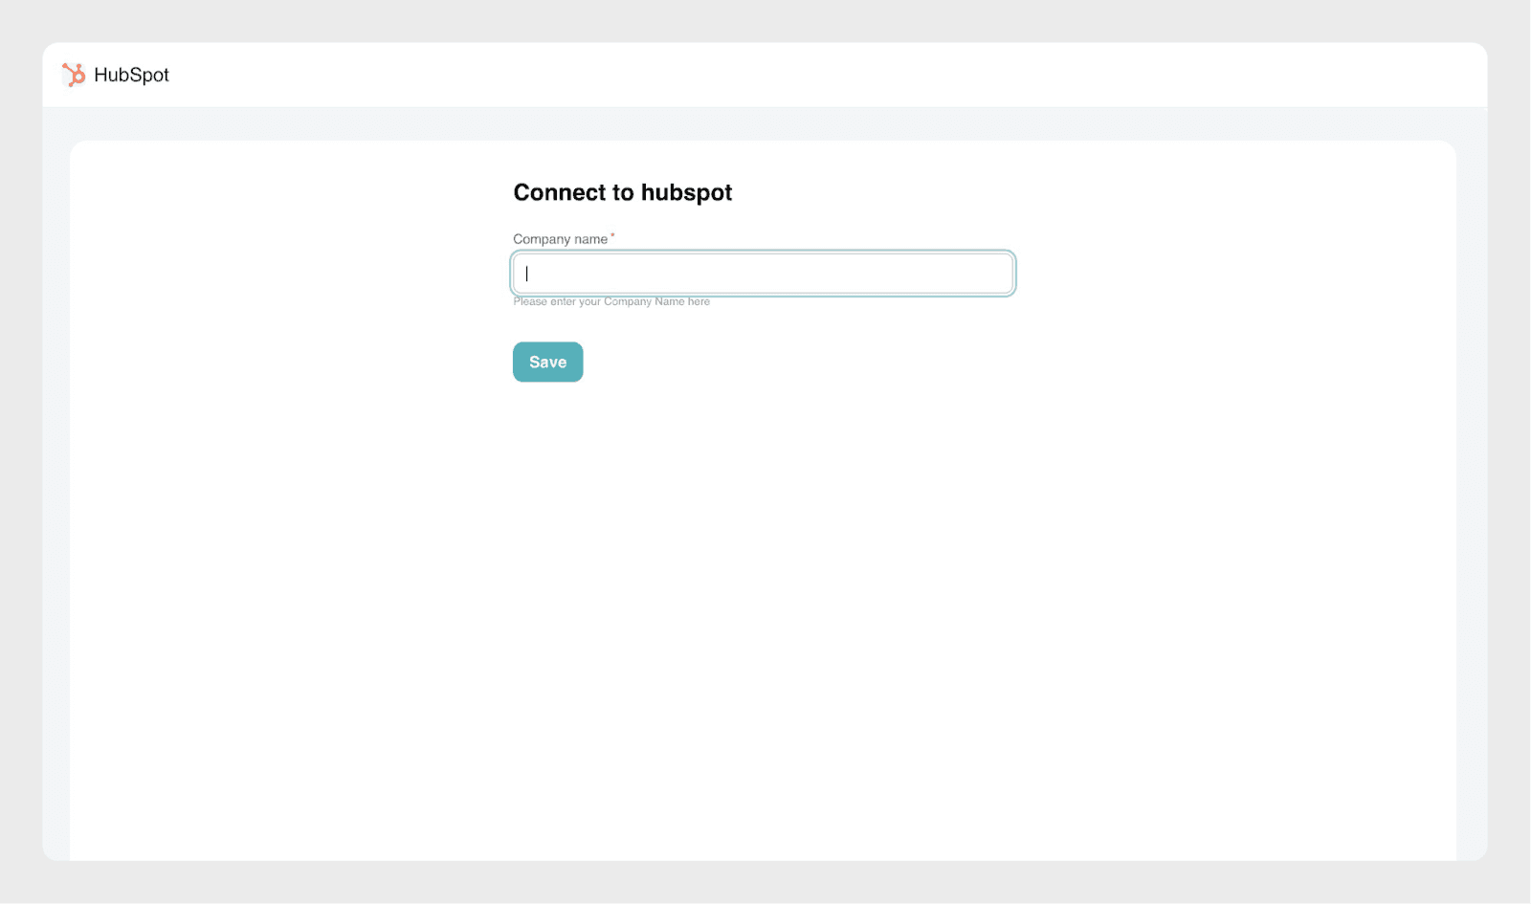Click the word 'name' in field label

coord(590,239)
